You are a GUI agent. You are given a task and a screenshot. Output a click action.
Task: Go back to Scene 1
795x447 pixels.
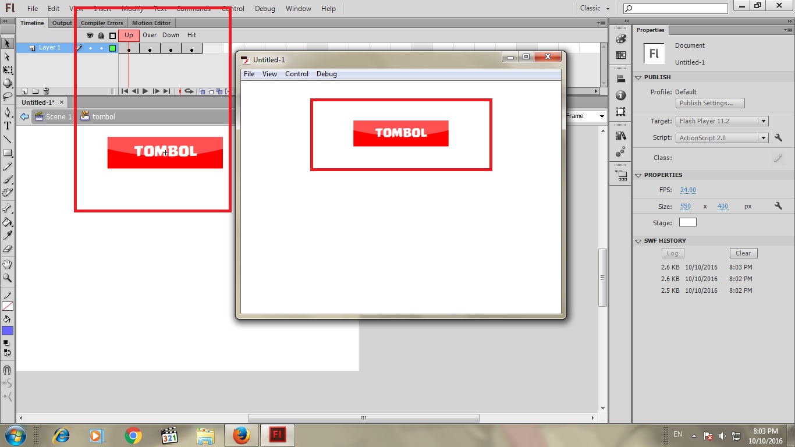54,116
